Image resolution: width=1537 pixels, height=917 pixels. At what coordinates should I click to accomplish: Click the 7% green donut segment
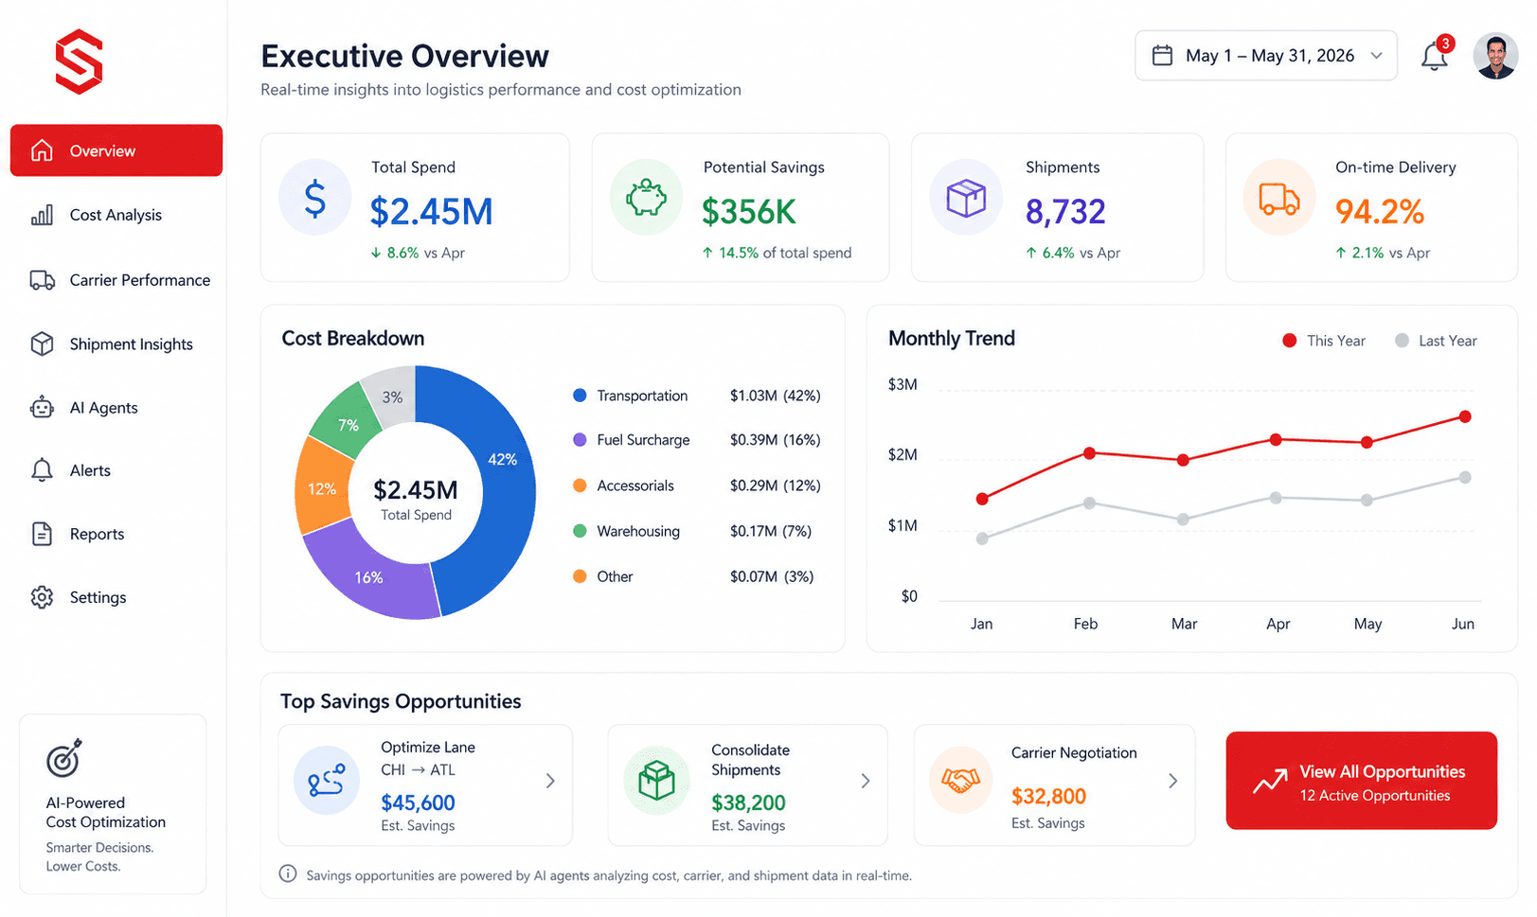click(x=347, y=422)
